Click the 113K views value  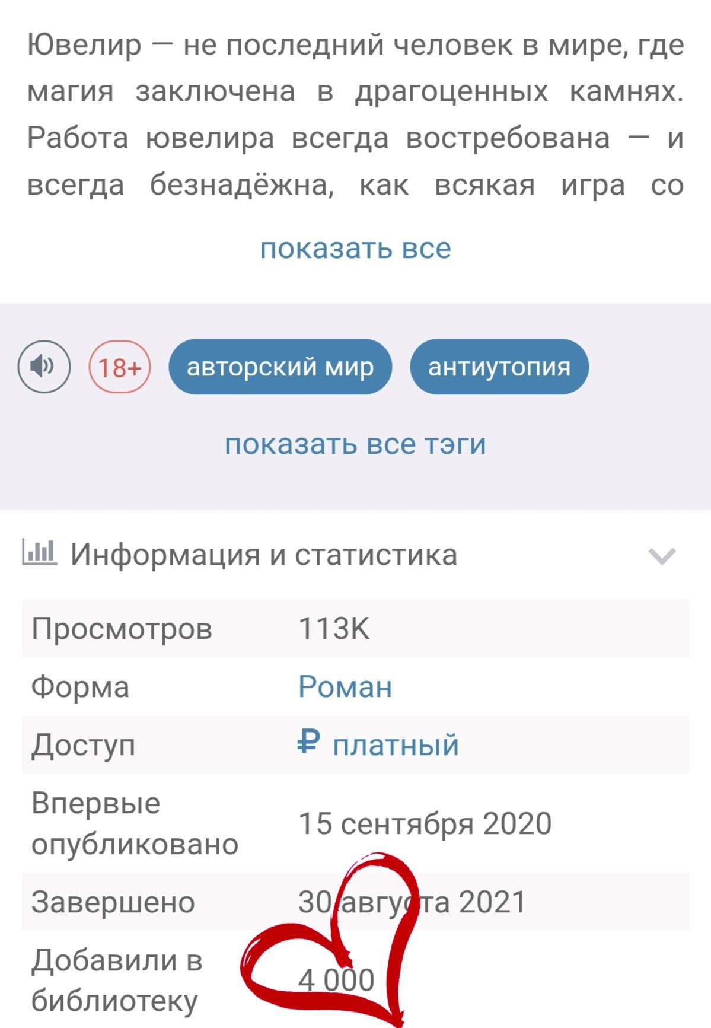coord(334,628)
